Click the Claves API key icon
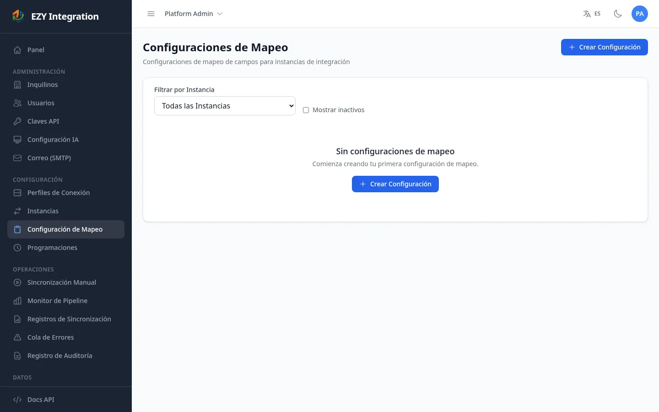This screenshot has width=659, height=412. (x=17, y=121)
